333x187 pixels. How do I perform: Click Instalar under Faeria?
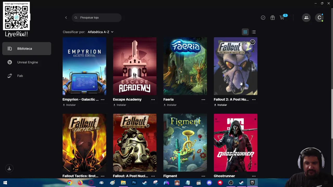click(170, 105)
